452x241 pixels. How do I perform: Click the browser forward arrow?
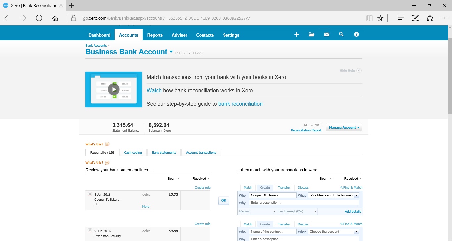23,18
